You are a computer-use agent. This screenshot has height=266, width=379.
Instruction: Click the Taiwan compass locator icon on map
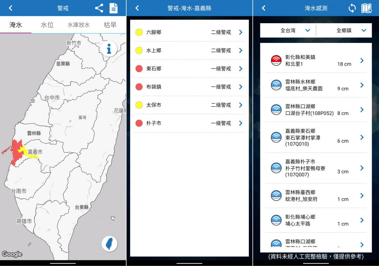[109, 244]
